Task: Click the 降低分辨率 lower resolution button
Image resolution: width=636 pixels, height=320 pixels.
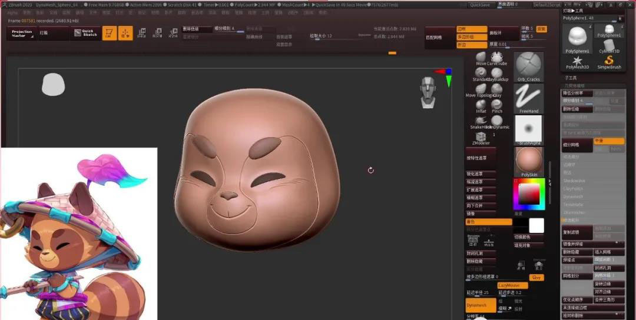Action: pyautogui.click(x=577, y=93)
